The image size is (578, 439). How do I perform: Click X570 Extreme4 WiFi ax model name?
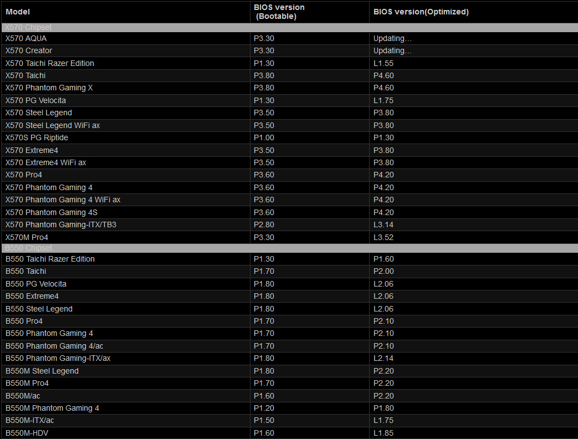click(x=45, y=162)
